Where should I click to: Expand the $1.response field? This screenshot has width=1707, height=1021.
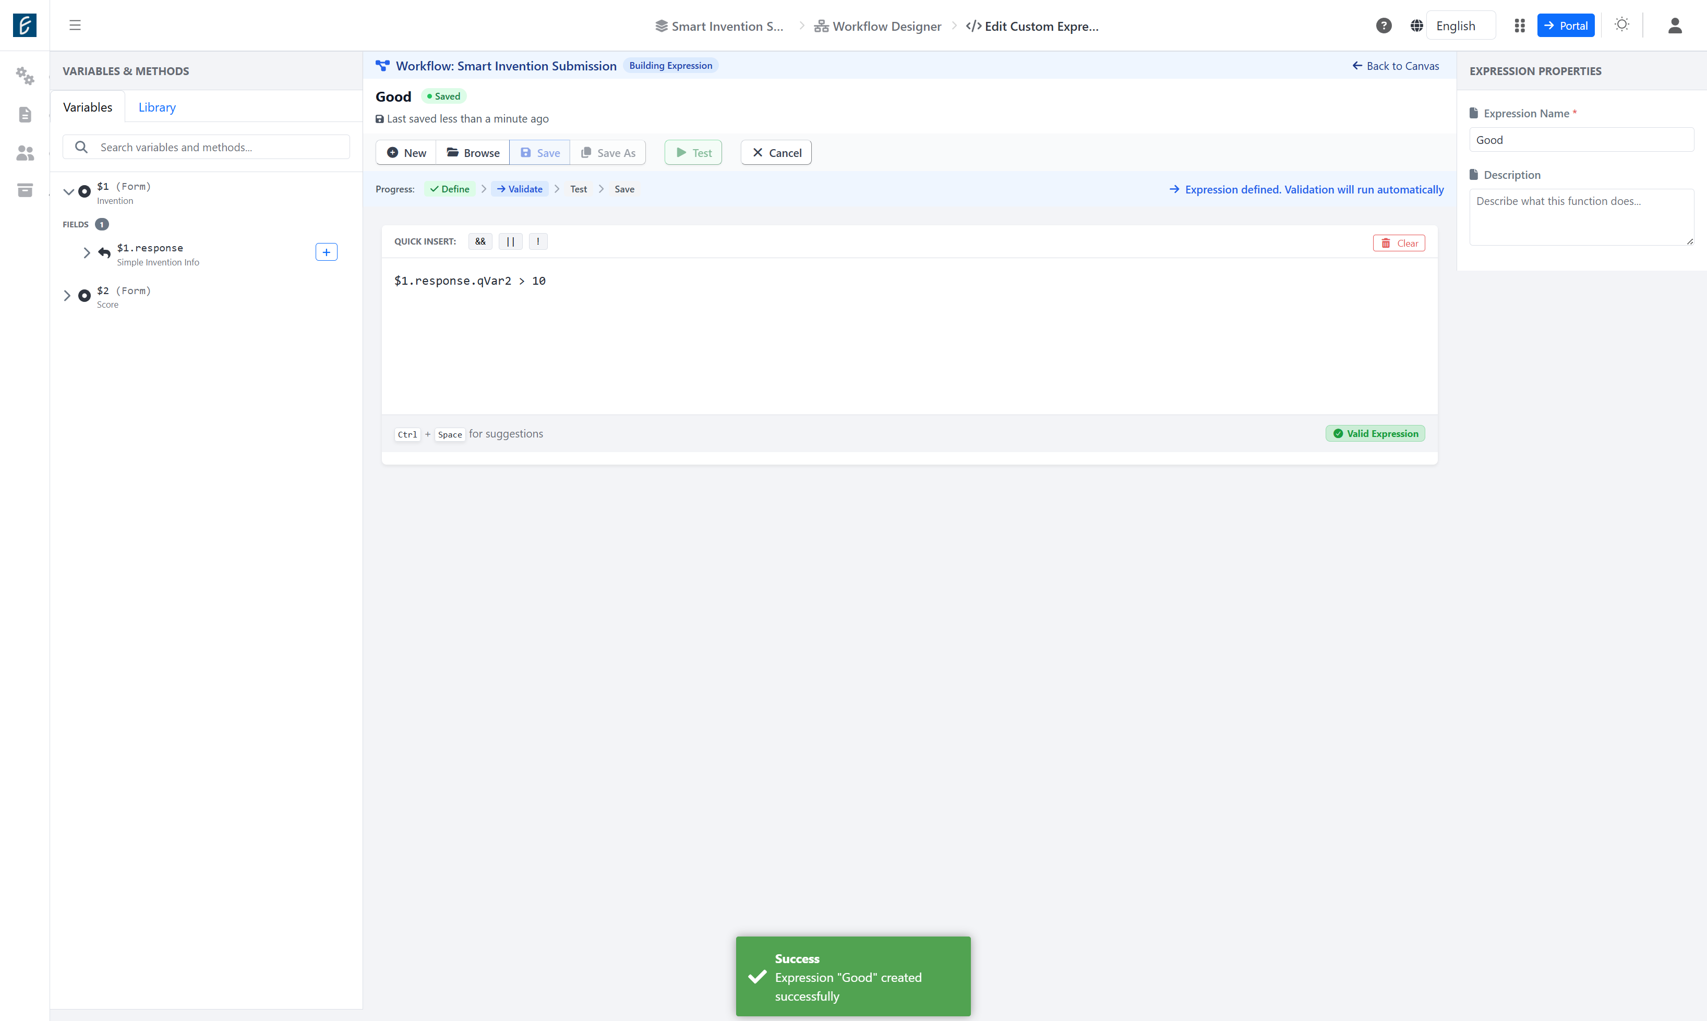pyautogui.click(x=87, y=252)
